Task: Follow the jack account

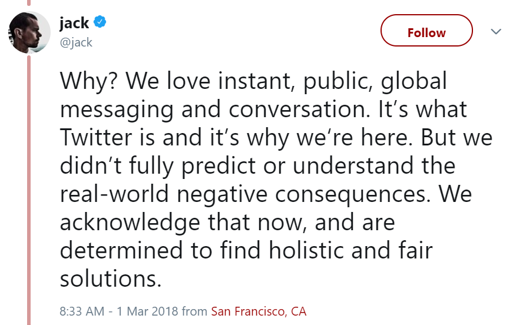Action: point(426,30)
